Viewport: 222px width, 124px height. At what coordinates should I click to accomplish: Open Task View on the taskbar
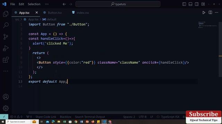42,122
